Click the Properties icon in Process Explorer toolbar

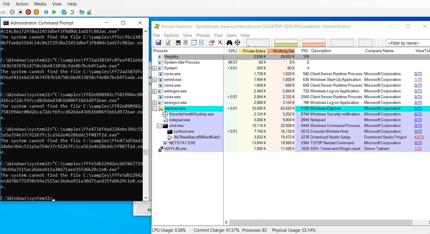click(x=211, y=43)
